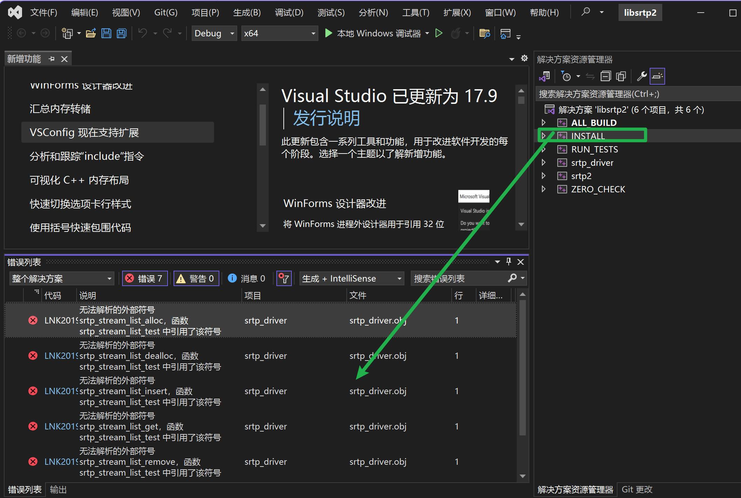Select VSConfig 现在支持扩展 topic
Viewport: 741px width, 498px height.
(x=118, y=132)
